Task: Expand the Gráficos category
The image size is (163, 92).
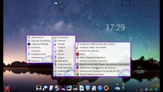Action: [64, 48]
